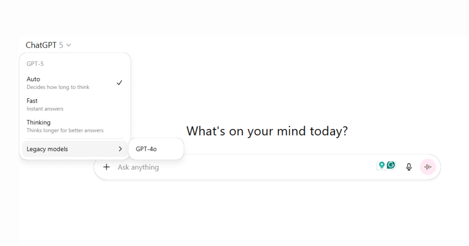Start voice mode with the waveform icon
Viewport: 469px width, 246px height.
point(428,167)
